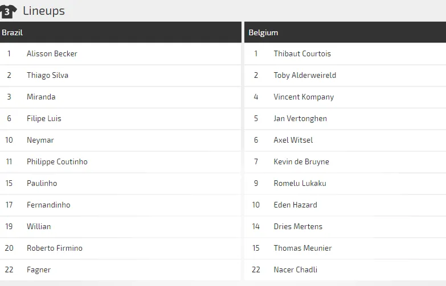Screen dimensions: 446x286
Task: Click Romelu Lukaku in Belgium lineup
Action: (x=300, y=183)
